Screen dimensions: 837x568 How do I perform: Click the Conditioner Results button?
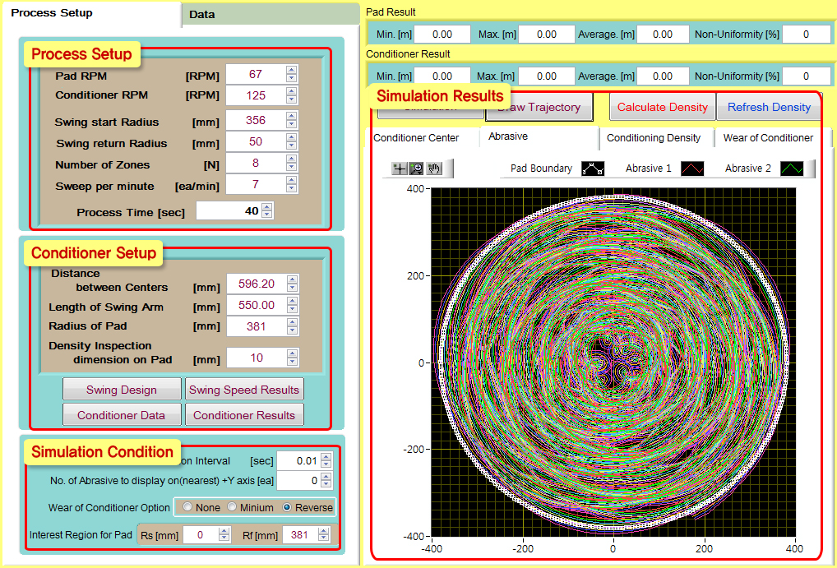click(244, 414)
